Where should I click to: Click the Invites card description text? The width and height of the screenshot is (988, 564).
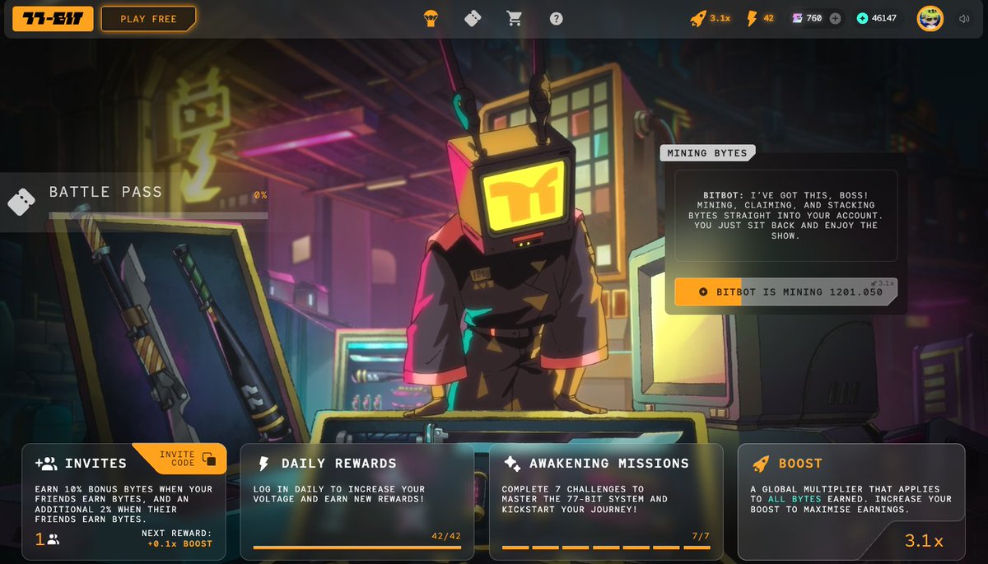[123, 504]
